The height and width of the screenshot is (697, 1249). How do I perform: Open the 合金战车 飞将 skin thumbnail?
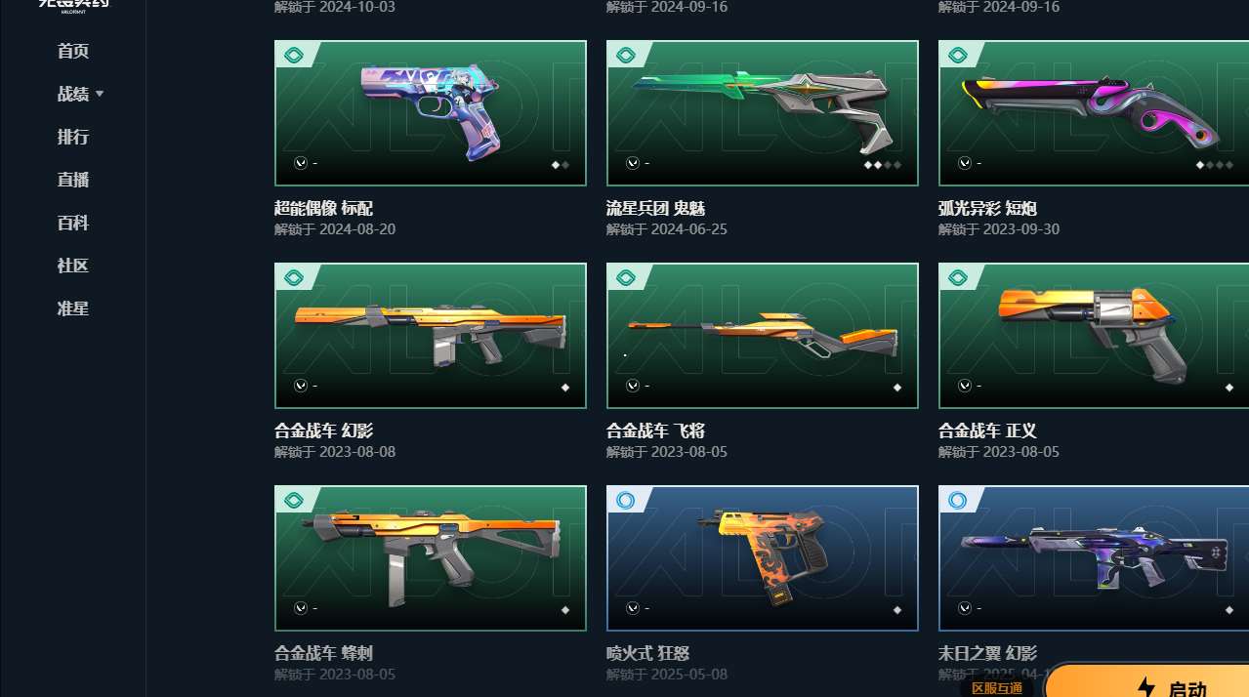(763, 336)
